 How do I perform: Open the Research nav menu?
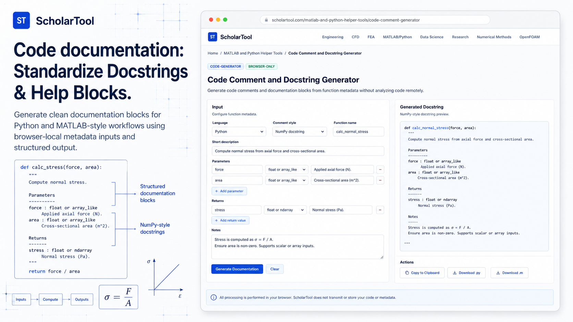pyautogui.click(x=460, y=37)
